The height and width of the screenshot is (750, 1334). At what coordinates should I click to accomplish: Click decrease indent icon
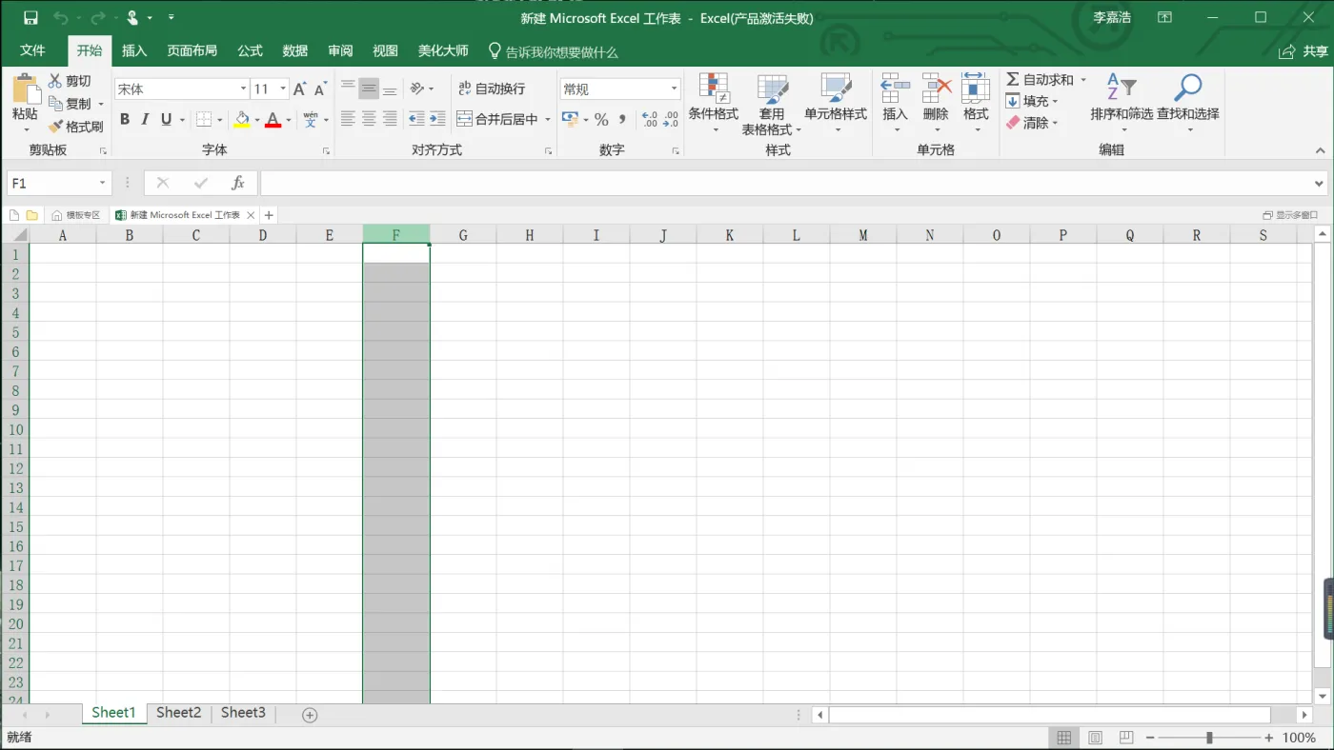(x=416, y=119)
